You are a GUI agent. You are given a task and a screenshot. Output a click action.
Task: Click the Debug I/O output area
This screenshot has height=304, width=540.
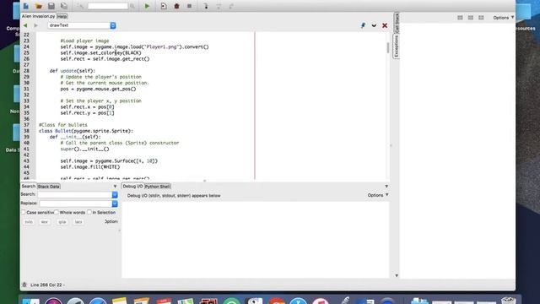(255, 240)
